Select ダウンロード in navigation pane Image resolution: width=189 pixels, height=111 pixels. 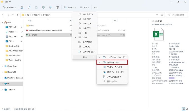click(12, 32)
